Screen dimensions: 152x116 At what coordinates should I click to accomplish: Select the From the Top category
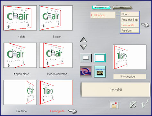(130, 20)
